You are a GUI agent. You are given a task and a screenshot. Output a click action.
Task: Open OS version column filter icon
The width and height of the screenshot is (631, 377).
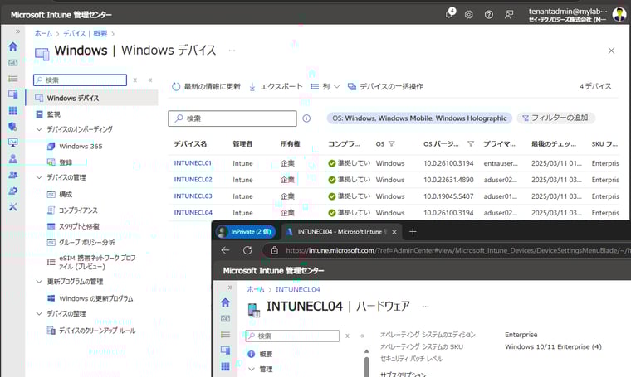[x=471, y=143]
